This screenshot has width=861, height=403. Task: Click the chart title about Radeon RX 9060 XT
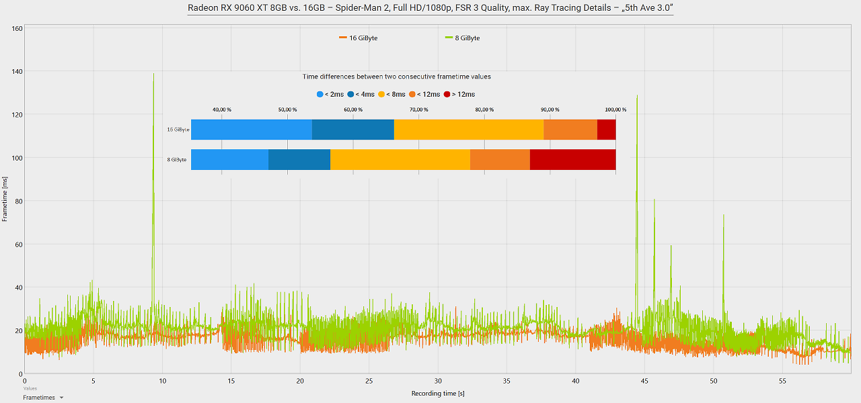click(x=430, y=8)
